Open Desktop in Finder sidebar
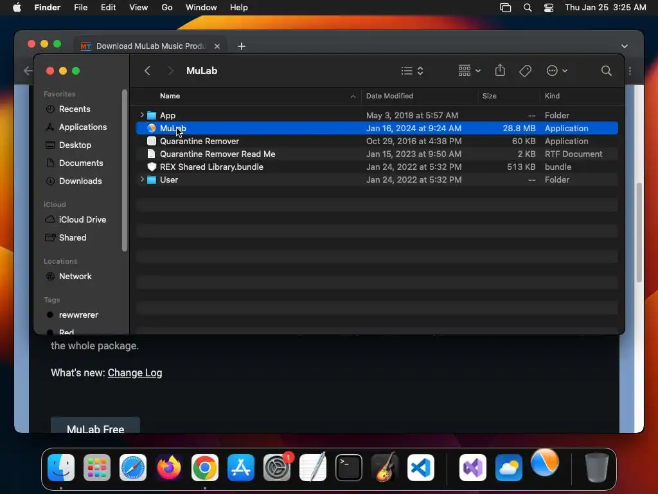The image size is (658, 494). point(68,145)
